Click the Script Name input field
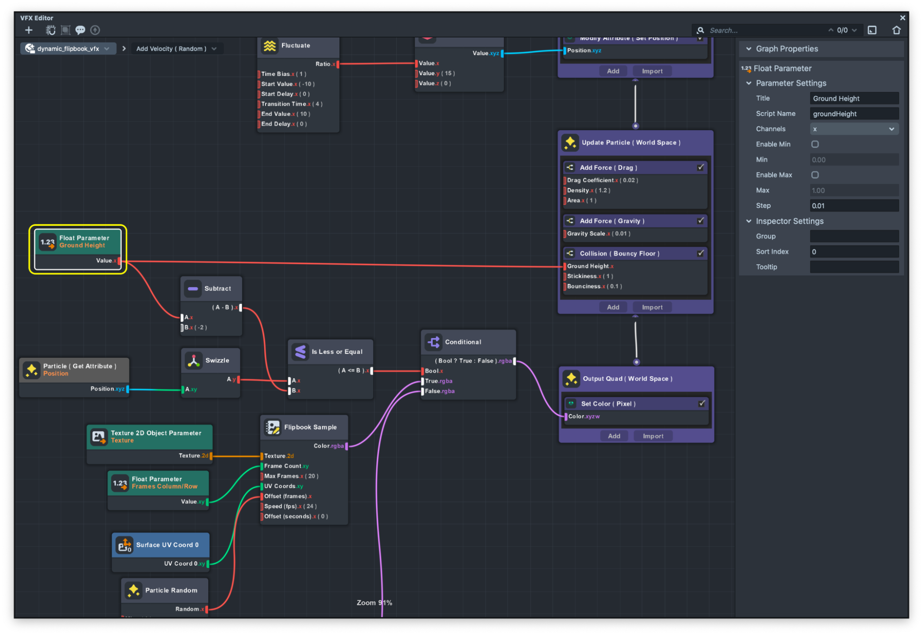The height and width of the screenshot is (635, 923). click(x=854, y=114)
